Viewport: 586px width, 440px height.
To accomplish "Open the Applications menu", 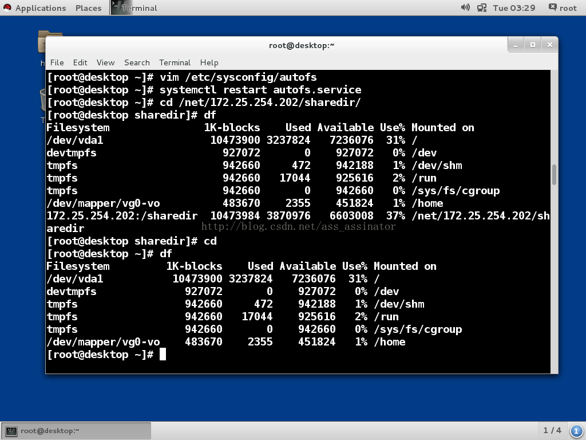I will (41, 8).
